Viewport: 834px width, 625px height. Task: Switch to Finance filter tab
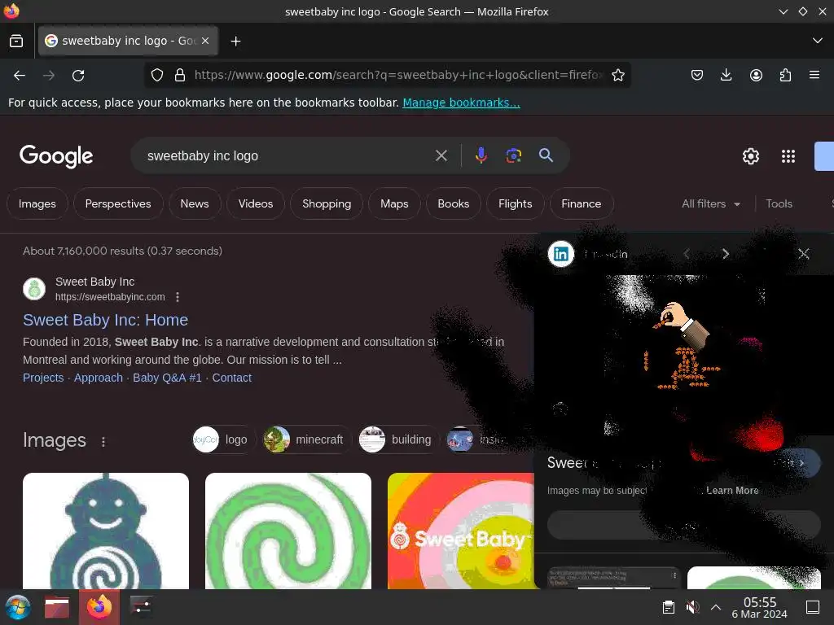pyautogui.click(x=582, y=203)
